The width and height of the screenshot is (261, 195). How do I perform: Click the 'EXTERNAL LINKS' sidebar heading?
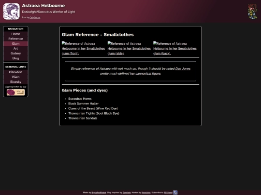click(15, 67)
